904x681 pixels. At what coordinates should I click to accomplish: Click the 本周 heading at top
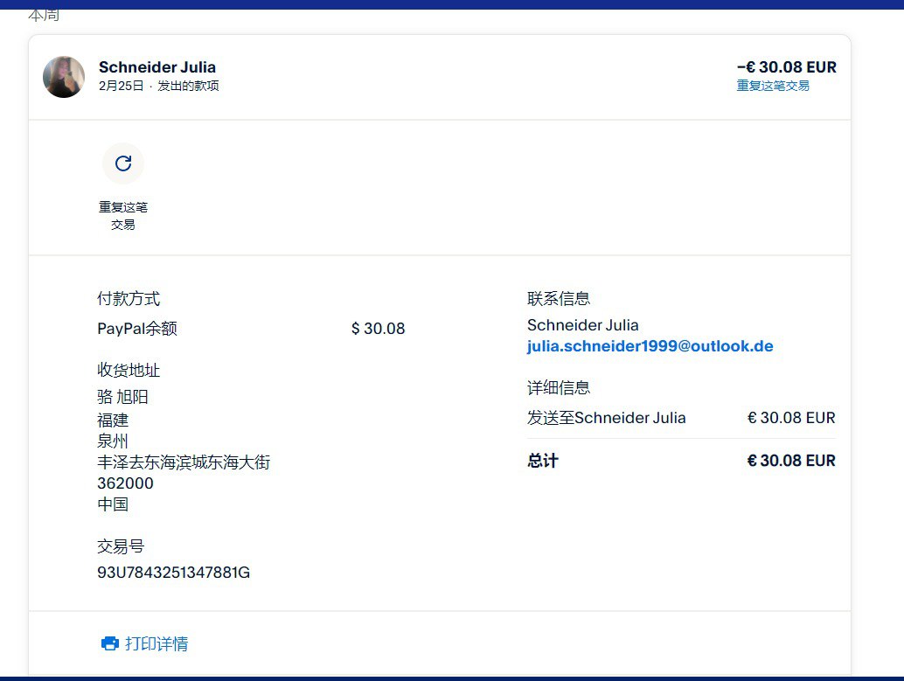tap(44, 15)
